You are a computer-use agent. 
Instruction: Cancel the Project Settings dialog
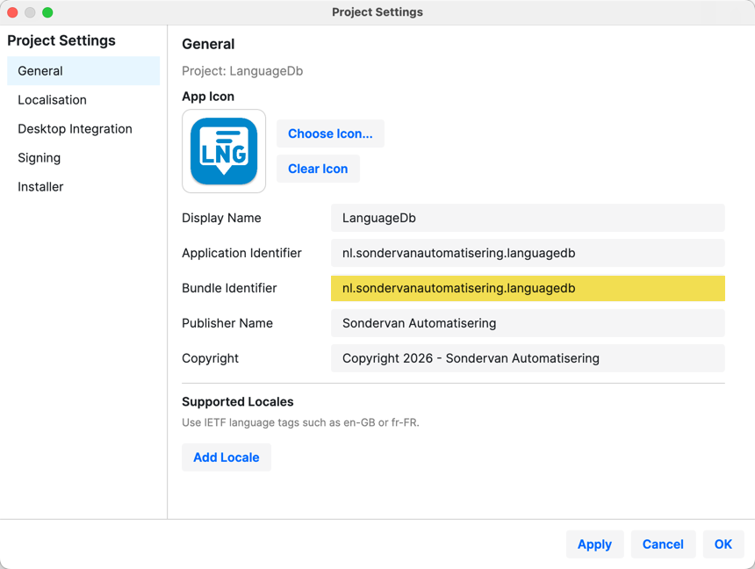pyautogui.click(x=663, y=544)
